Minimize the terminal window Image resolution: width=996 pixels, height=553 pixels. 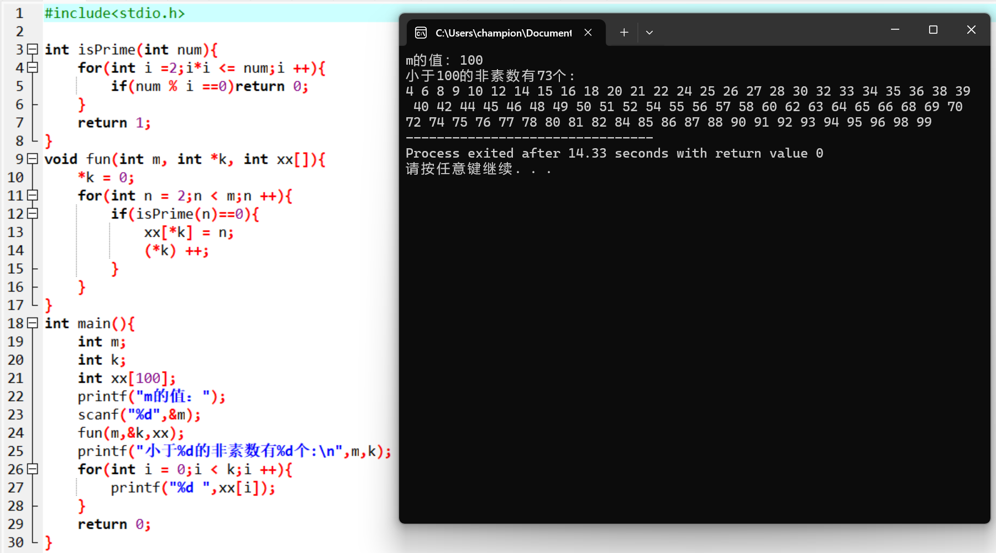(x=895, y=29)
